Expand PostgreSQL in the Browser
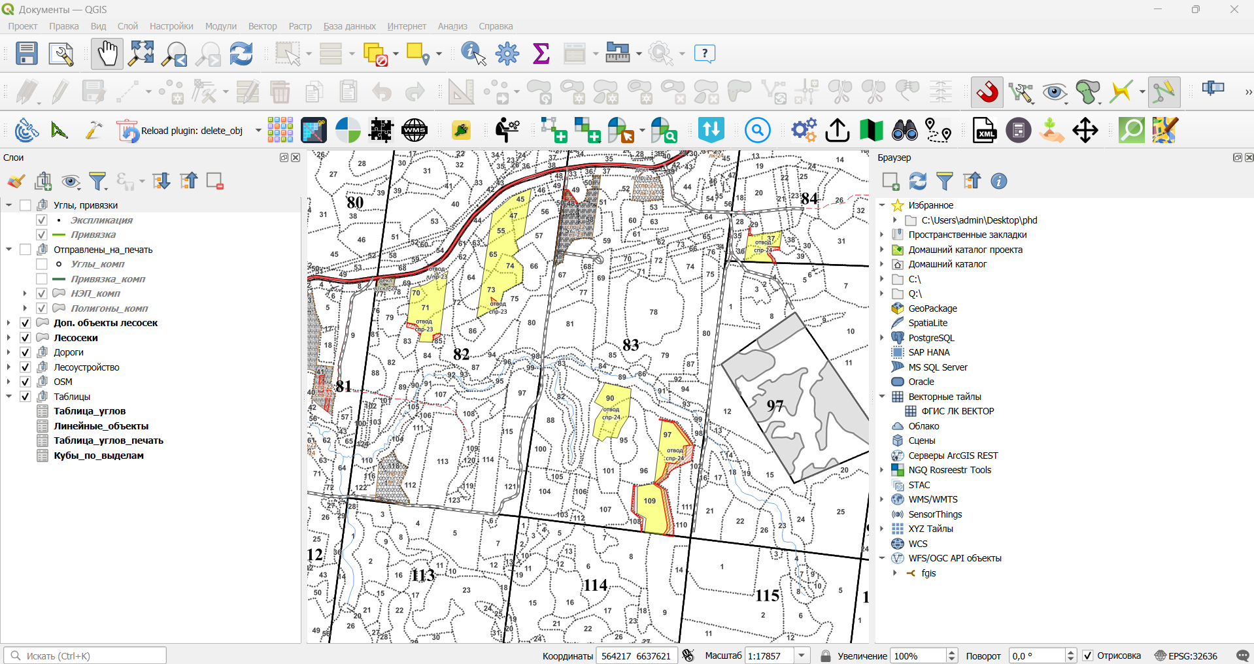 pyautogui.click(x=882, y=338)
